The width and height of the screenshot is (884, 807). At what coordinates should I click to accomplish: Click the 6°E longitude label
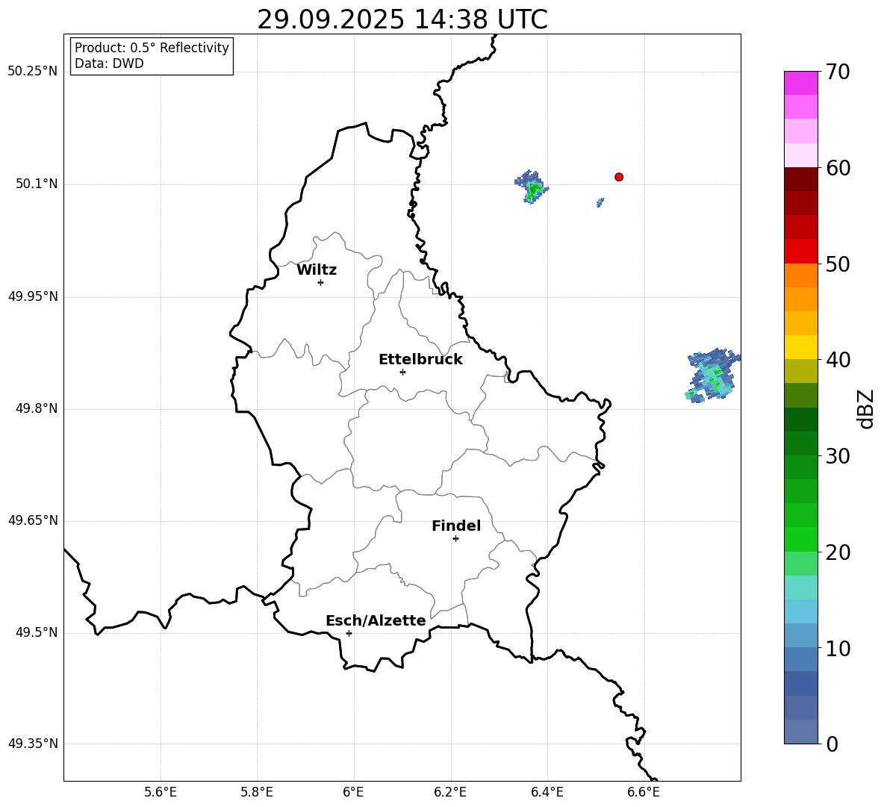click(x=353, y=792)
